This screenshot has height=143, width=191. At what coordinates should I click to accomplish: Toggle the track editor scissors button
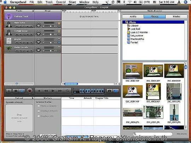click(x=22, y=91)
